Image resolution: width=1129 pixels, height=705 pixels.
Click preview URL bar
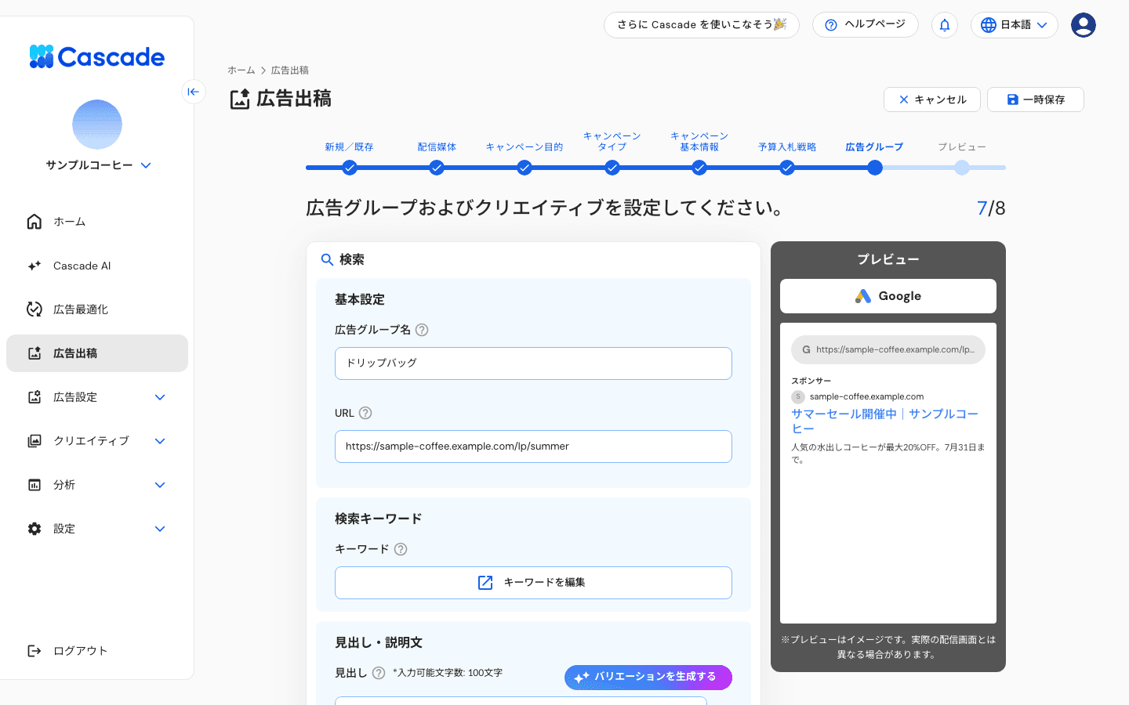[888, 350]
